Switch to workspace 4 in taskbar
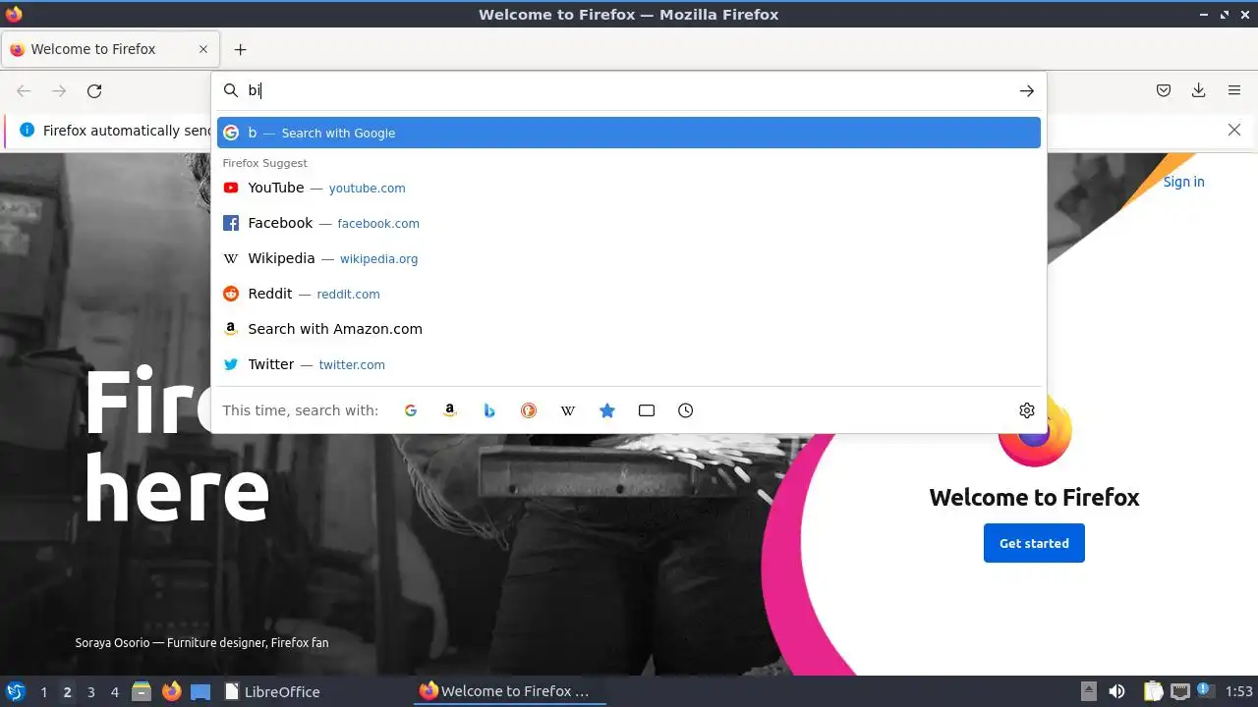The width and height of the screenshot is (1258, 707). point(114,692)
